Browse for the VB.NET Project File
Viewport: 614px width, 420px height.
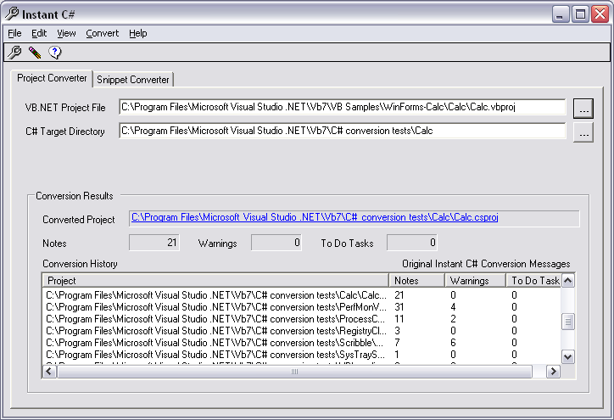coord(583,108)
